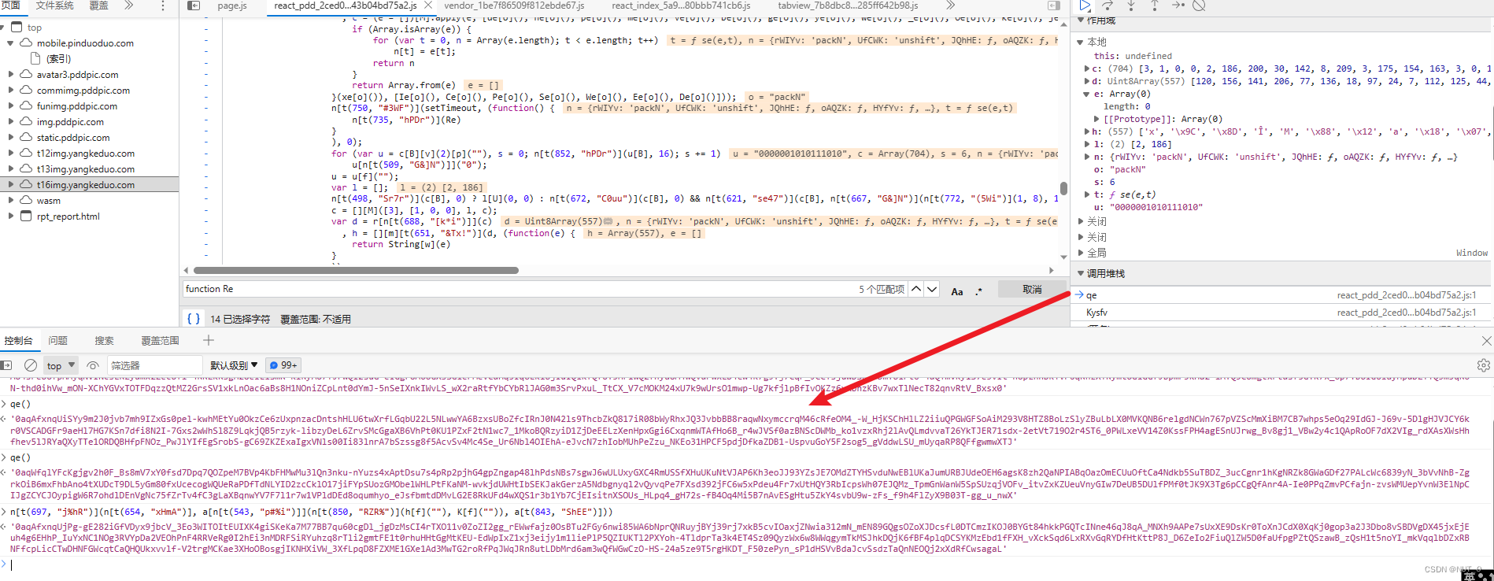Open the navigator three-dot options menu
The height and width of the screenshot is (581, 1494).
point(163,6)
